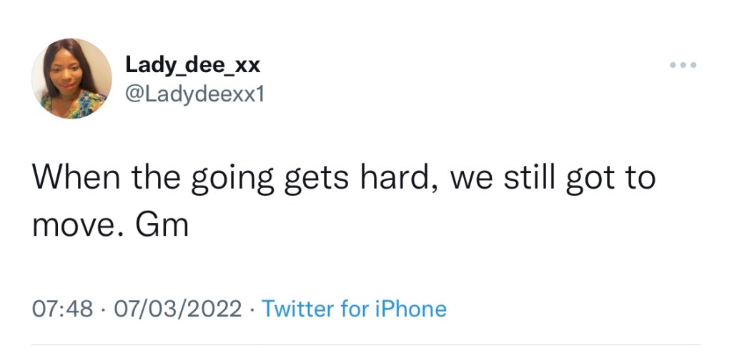This screenshot has width=732, height=353.
Task: Click the word "hard," in the tweet
Action: tap(395, 178)
